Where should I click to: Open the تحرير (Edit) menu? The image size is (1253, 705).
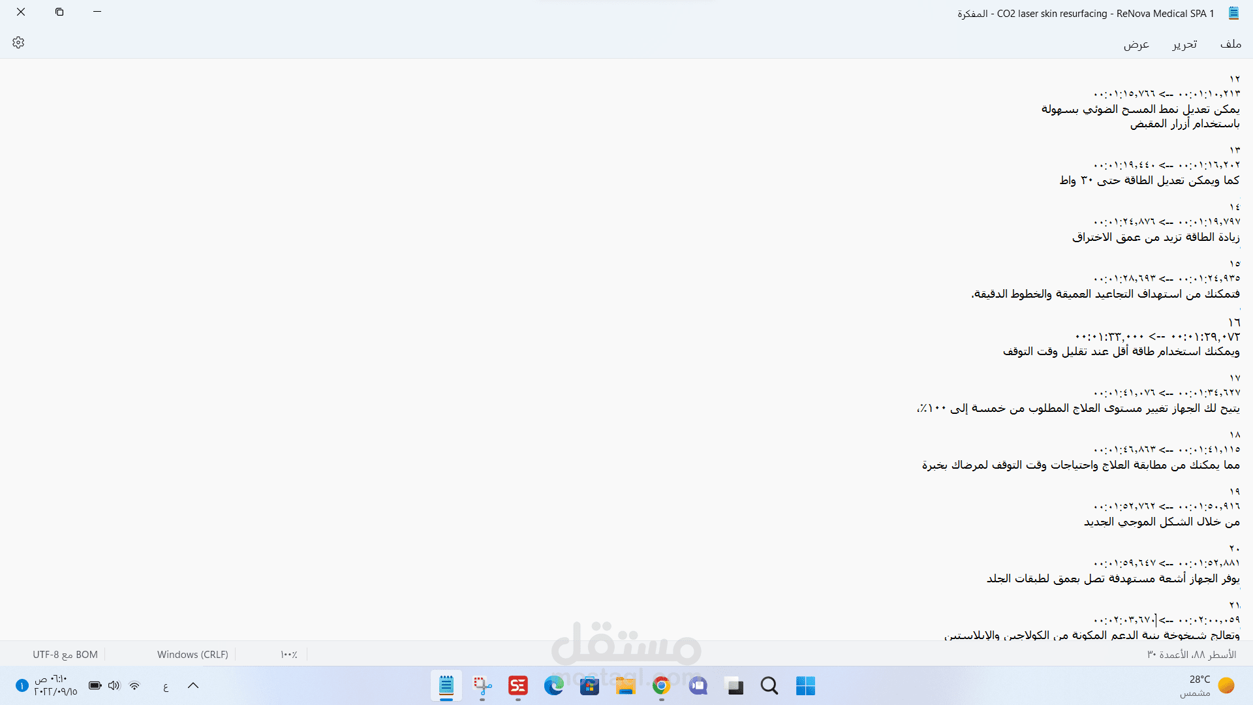point(1184,44)
